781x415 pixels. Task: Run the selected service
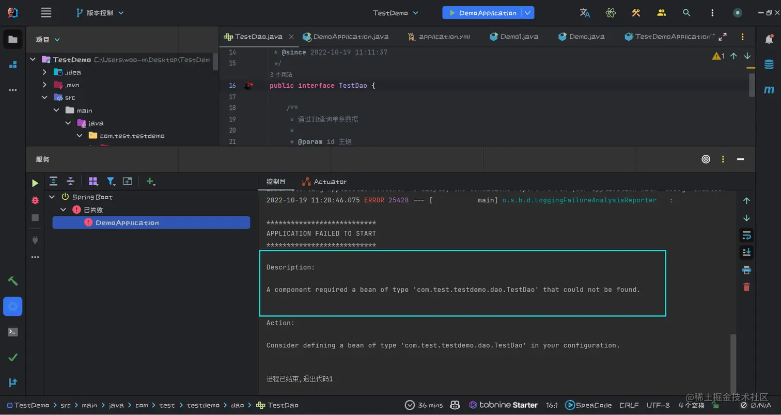[x=35, y=183]
